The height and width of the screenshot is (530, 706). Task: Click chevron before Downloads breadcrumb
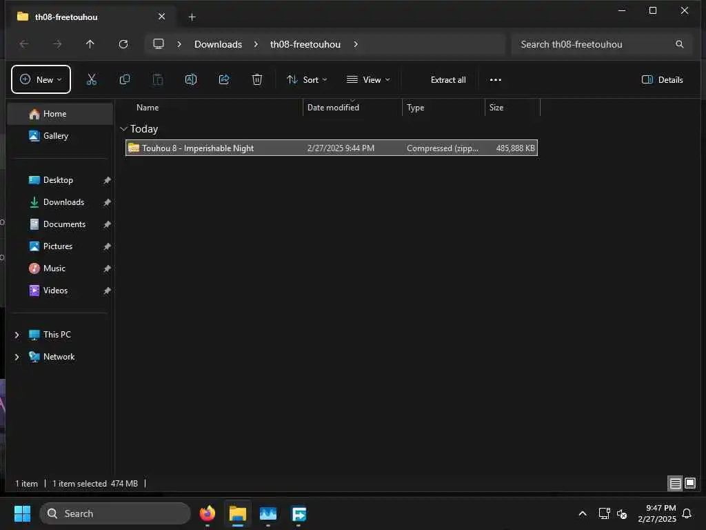[179, 44]
